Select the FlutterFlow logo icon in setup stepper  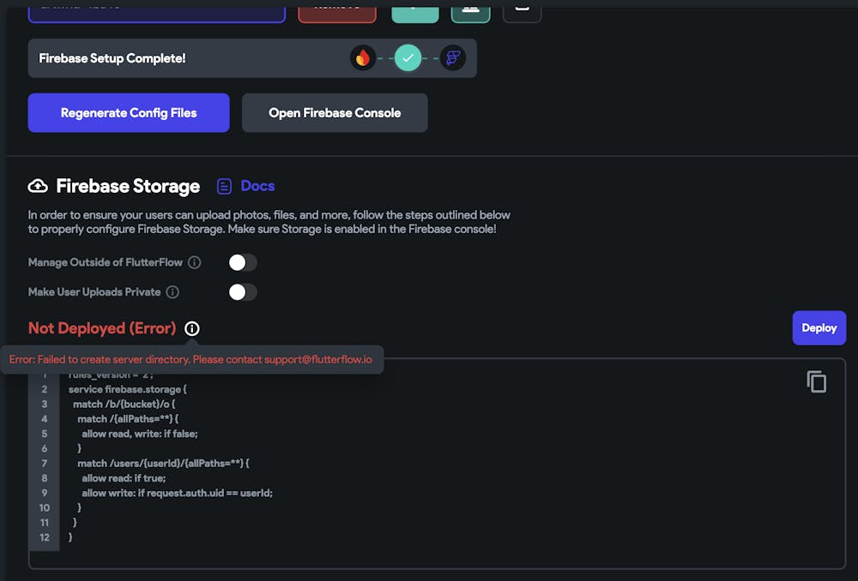pos(453,58)
